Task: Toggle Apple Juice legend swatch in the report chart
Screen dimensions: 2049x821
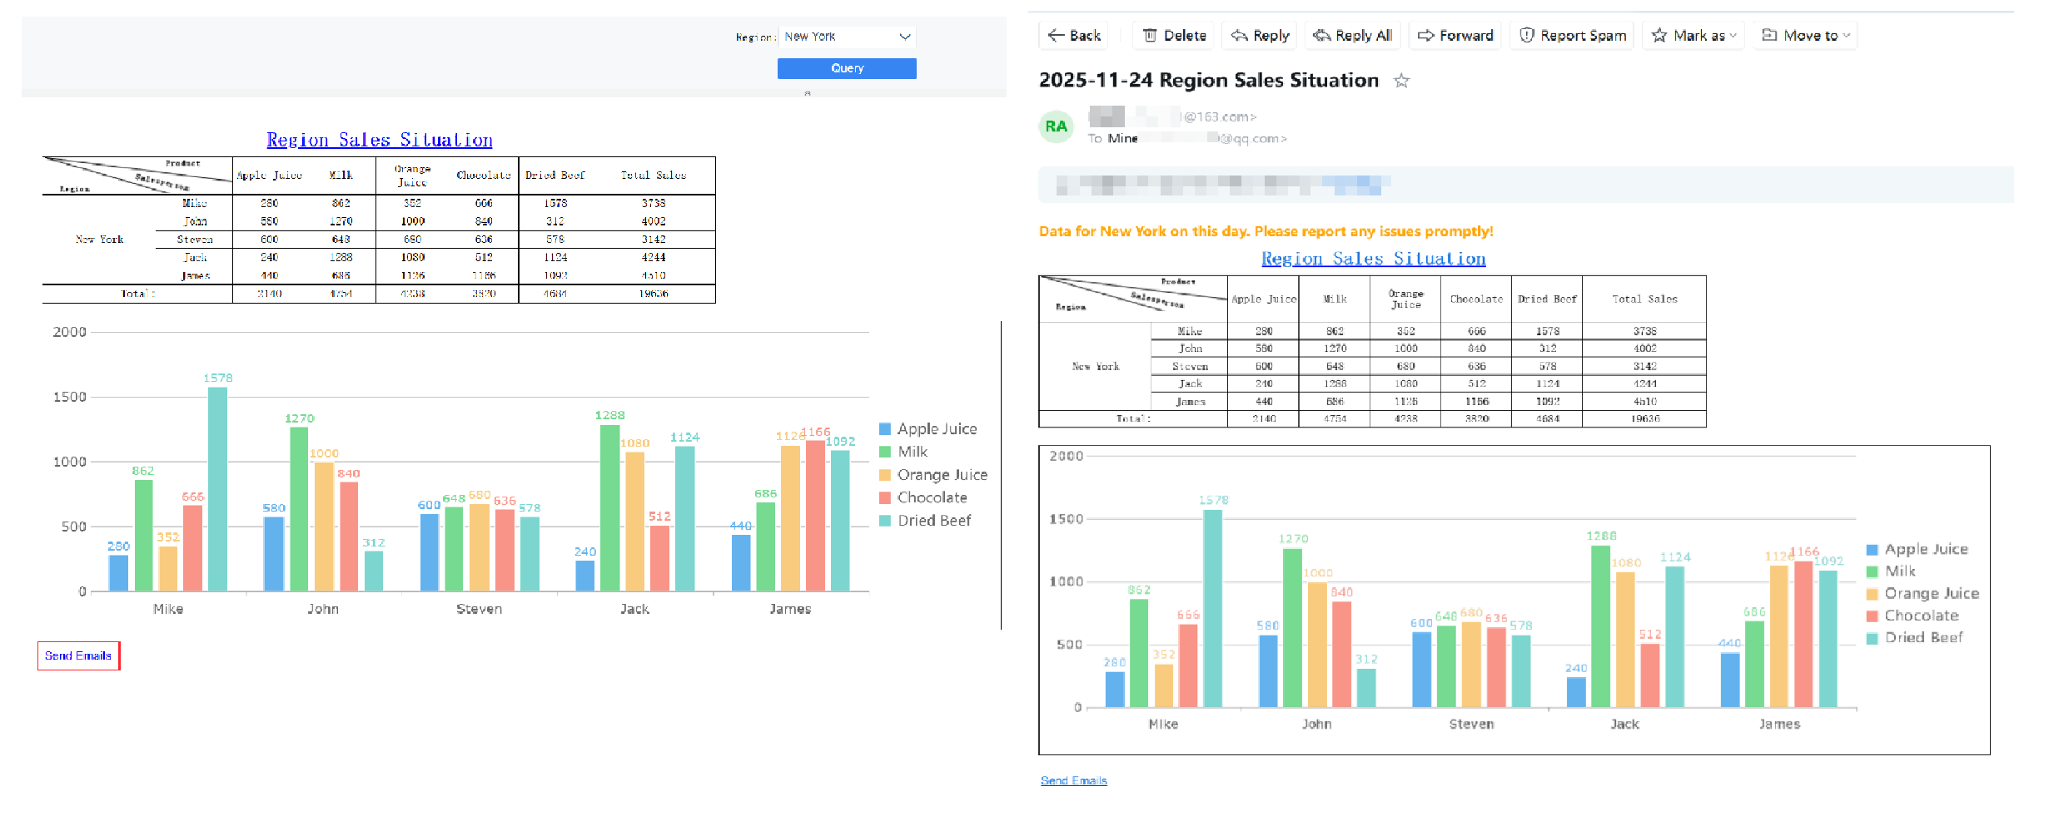Action: pyautogui.click(x=885, y=429)
